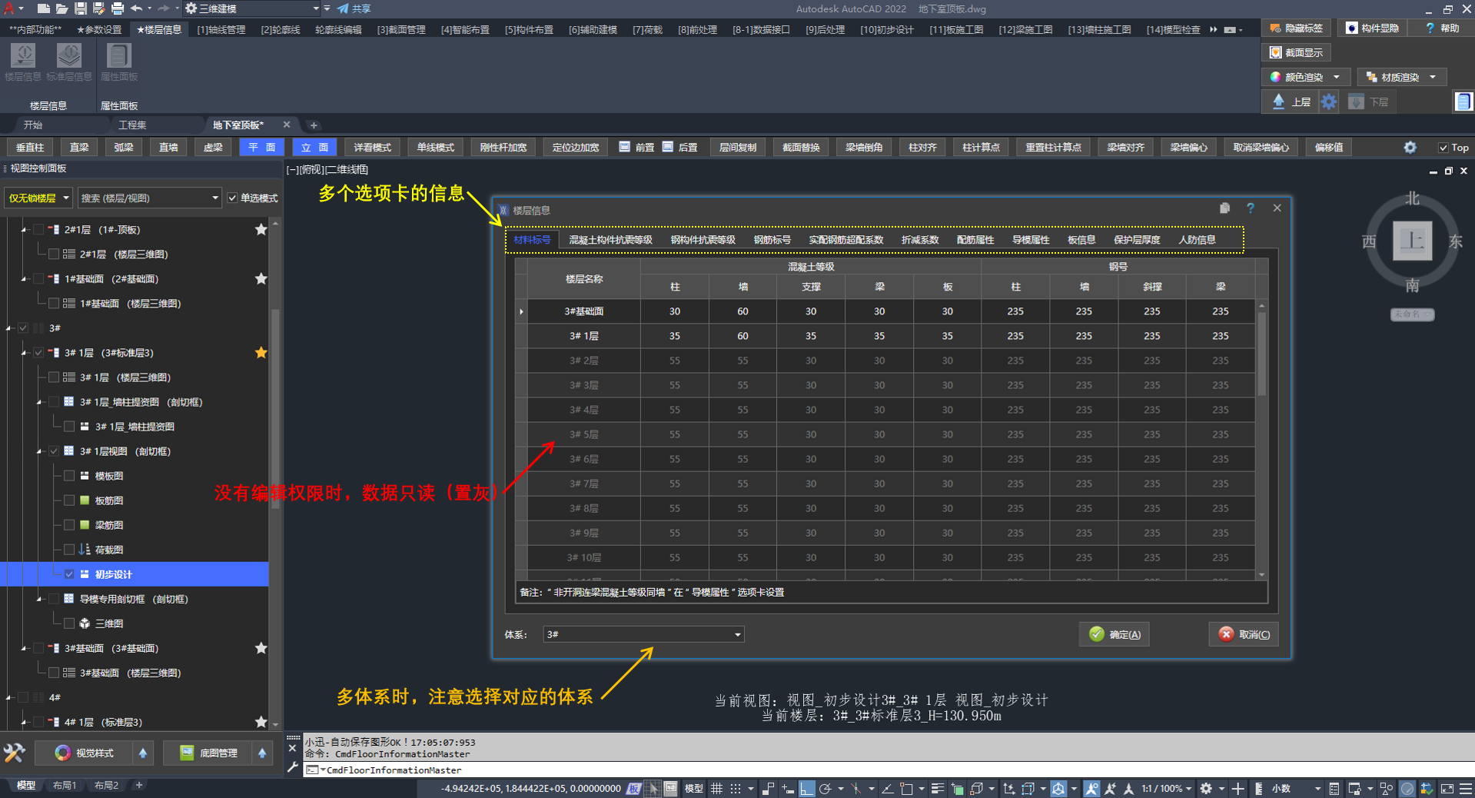Toggle the 单选模式 checkbox
Screen dimensions: 1475x798
(233, 198)
